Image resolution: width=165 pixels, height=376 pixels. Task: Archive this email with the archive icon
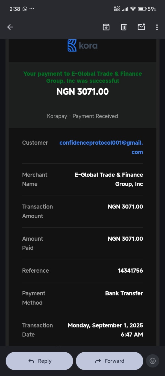coord(106,27)
